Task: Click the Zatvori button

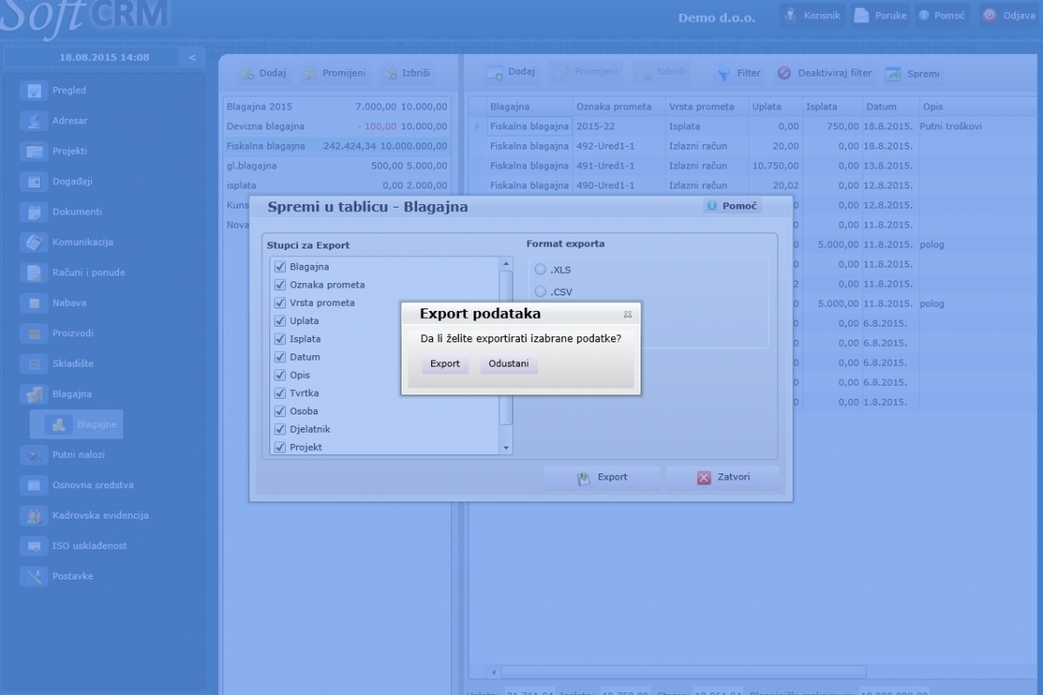Action: click(x=723, y=478)
